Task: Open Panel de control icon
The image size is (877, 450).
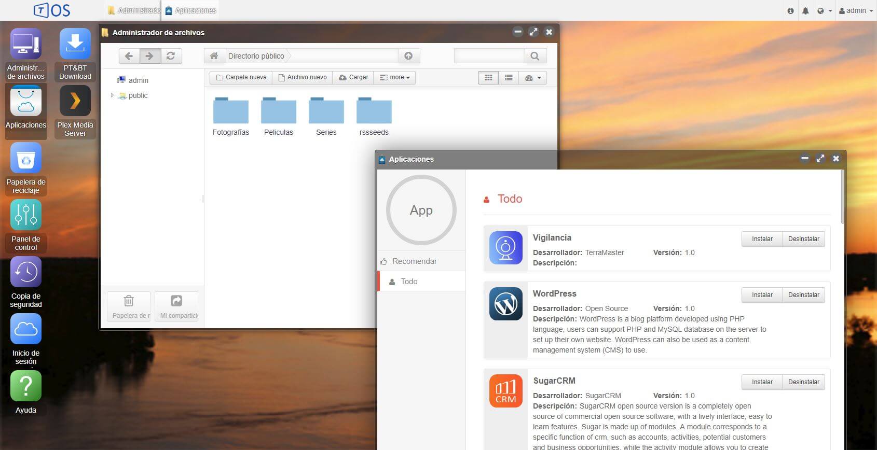Action: coord(25,216)
